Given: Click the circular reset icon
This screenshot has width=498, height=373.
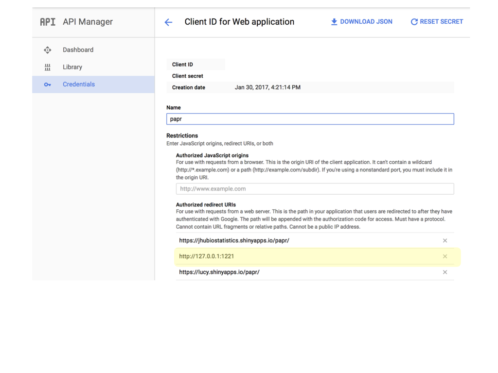Looking at the screenshot, I should coord(414,22).
